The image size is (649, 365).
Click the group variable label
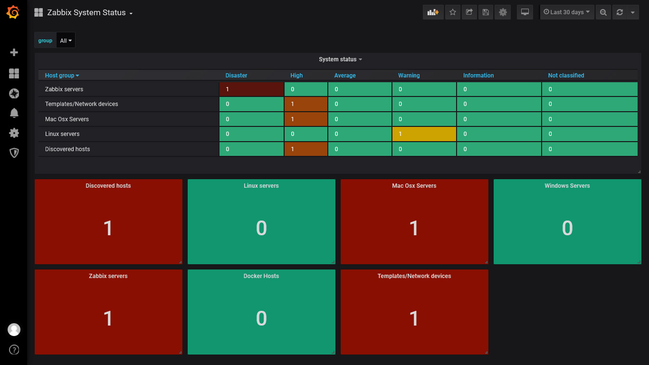[45, 40]
